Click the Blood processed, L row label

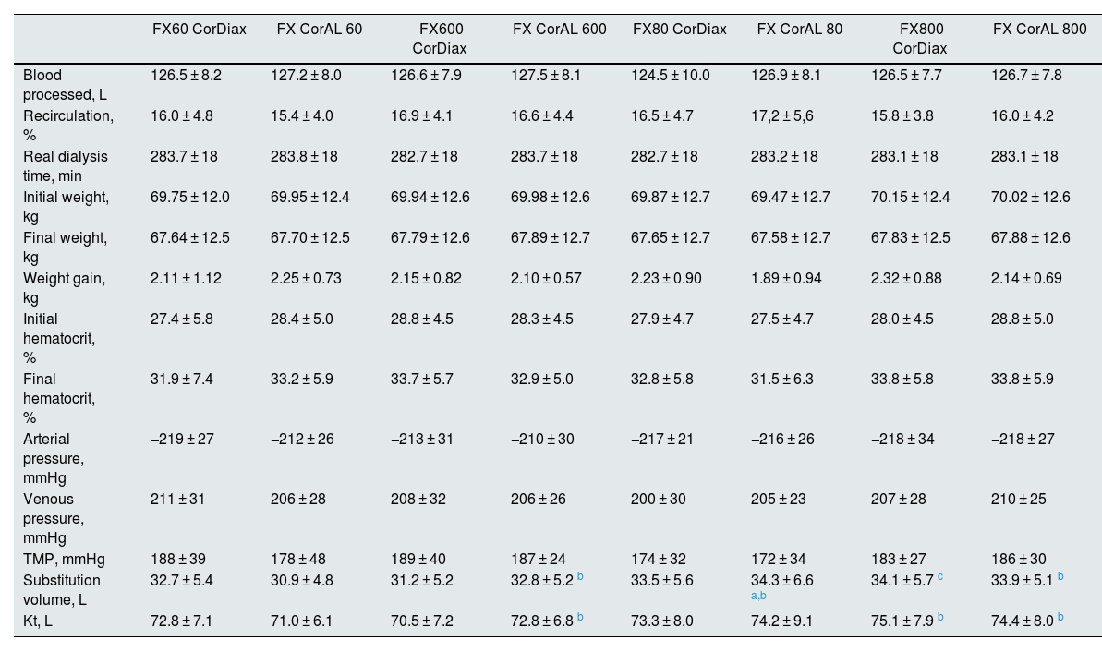click(x=59, y=84)
